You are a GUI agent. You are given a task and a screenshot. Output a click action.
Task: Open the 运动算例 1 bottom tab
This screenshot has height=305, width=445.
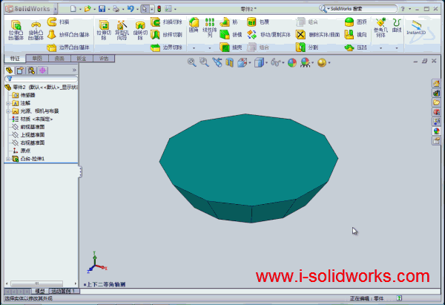click(64, 291)
